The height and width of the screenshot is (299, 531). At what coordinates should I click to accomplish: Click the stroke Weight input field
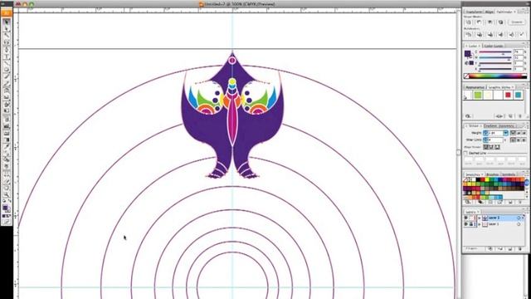click(x=496, y=133)
